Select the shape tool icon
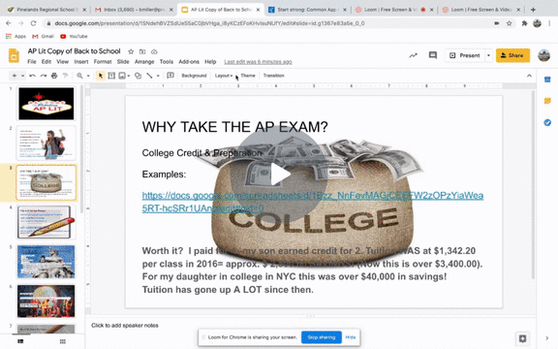Screen dimensions: 558x349 click(x=138, y=76)
